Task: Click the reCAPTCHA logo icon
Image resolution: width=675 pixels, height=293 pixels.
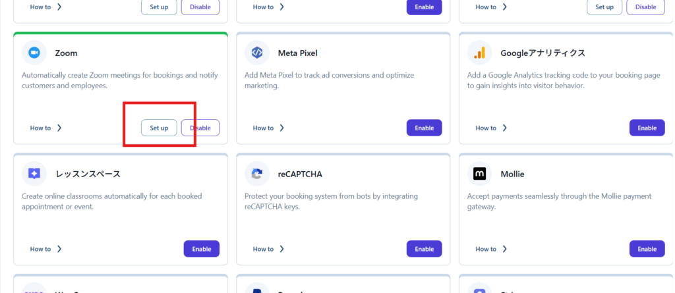Action: click(257, 174)
